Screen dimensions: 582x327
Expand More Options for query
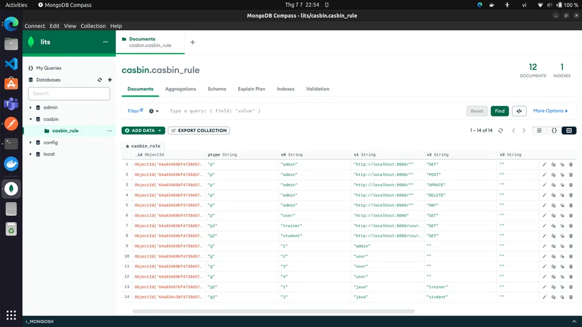(550, 111)
